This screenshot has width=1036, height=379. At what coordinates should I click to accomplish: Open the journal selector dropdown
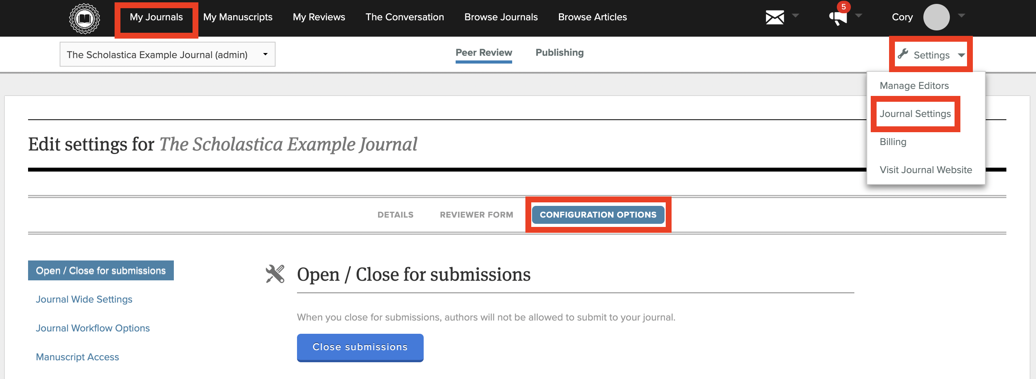point(167,54)
